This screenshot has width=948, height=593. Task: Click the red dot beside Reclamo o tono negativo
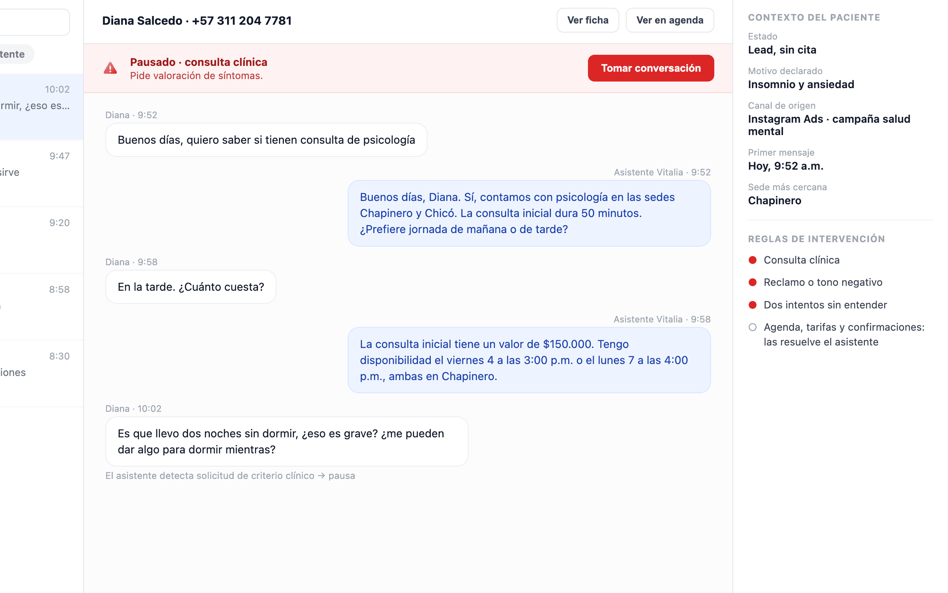pyautogui.click(x=753, y=282)
